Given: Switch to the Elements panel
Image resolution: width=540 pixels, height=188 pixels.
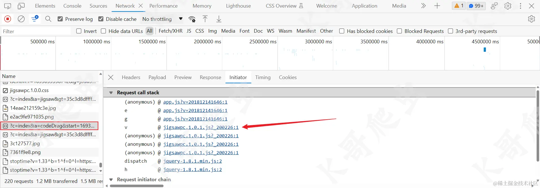Looking at the screenshot, I should (45, 6).
